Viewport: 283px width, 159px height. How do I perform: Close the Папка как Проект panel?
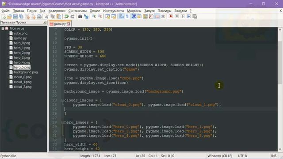point(45,23)
